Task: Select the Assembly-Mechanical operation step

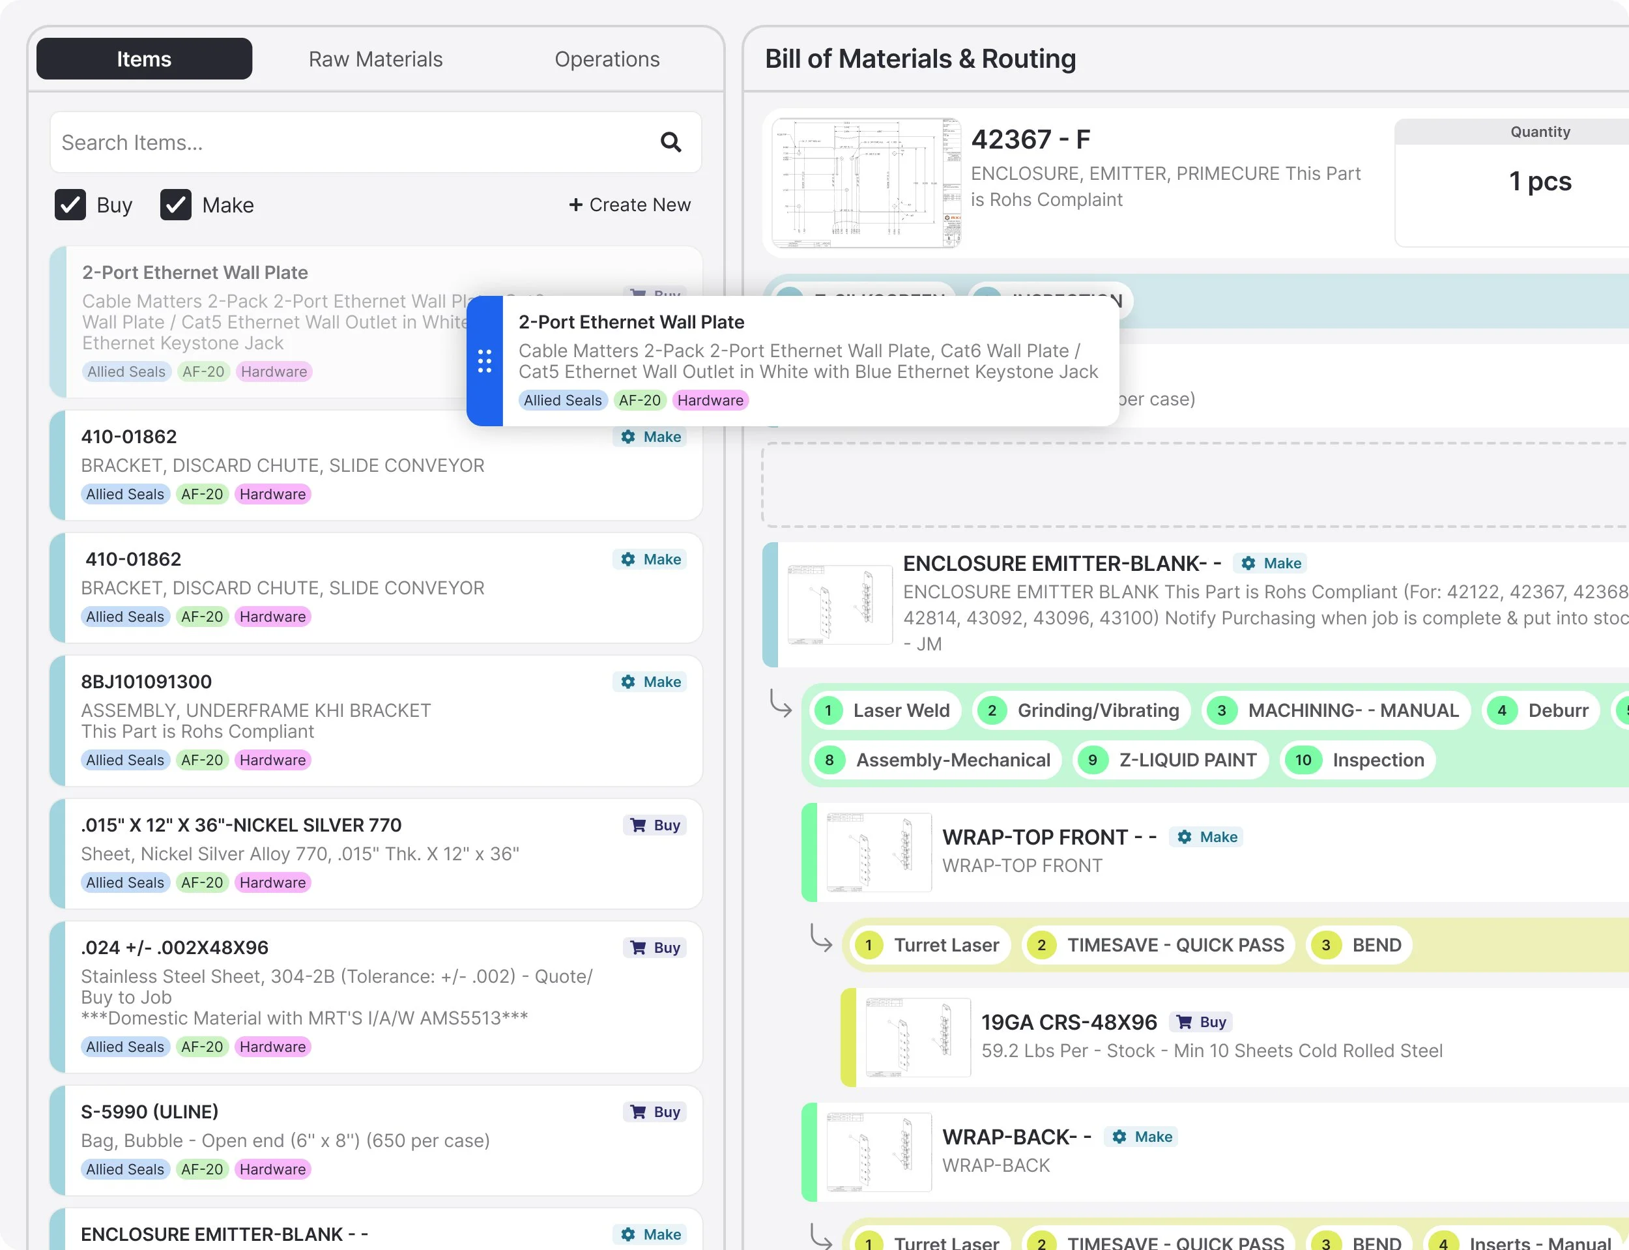Action: (x=936, y=760)
